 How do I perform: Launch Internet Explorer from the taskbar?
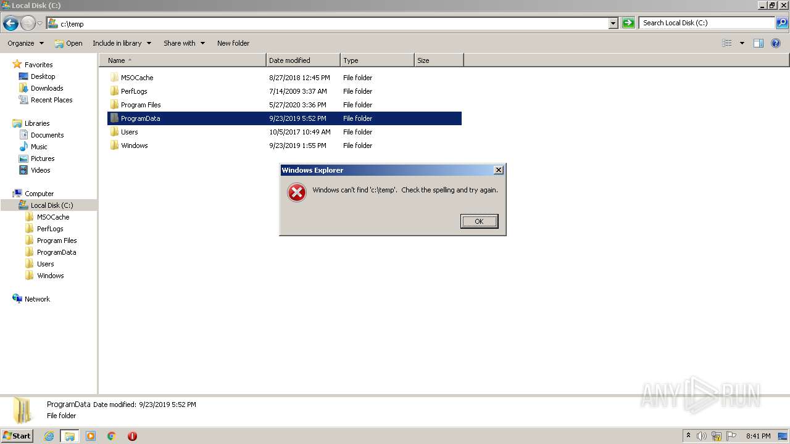coord(49,436)
